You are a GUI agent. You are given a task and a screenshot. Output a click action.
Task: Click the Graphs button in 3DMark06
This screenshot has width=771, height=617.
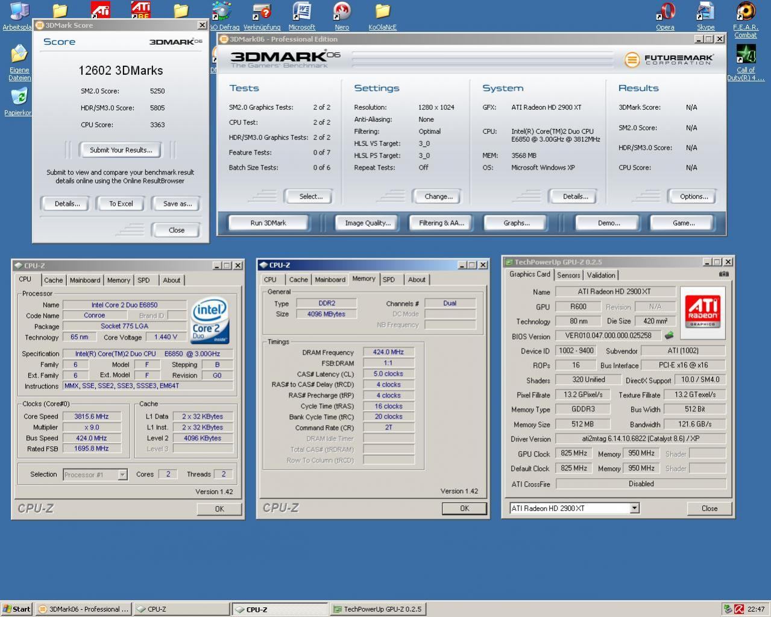pos(517,223)
